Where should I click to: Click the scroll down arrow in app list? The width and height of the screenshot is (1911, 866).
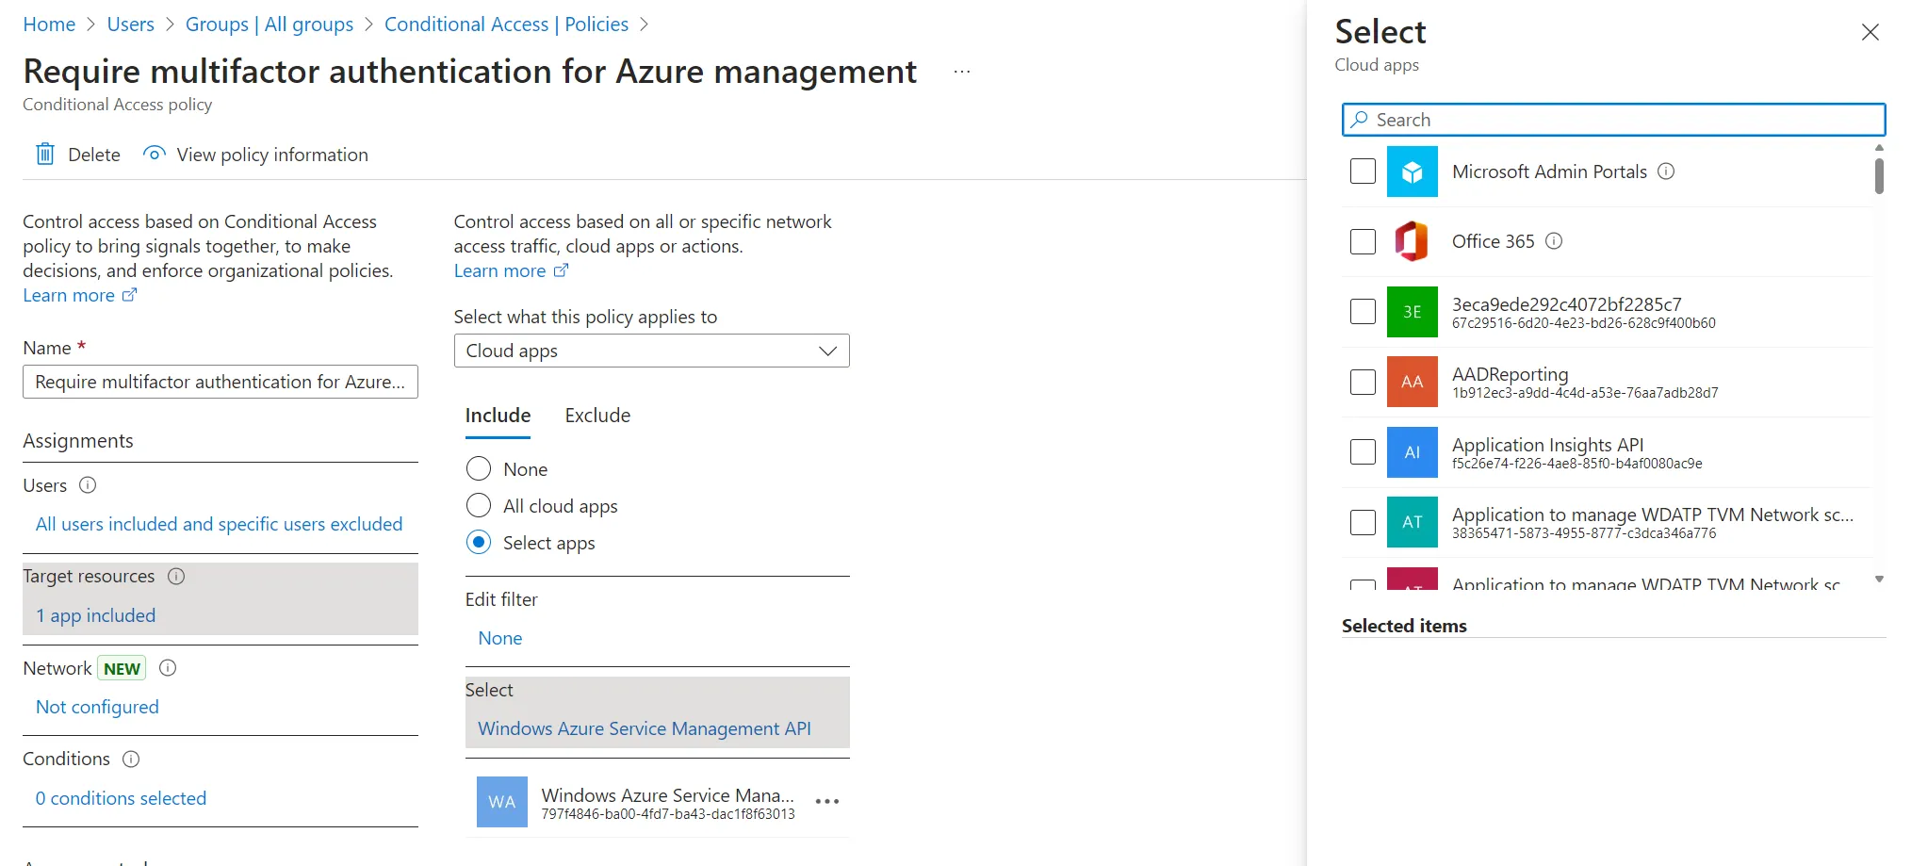click(x=1879, y=580)
